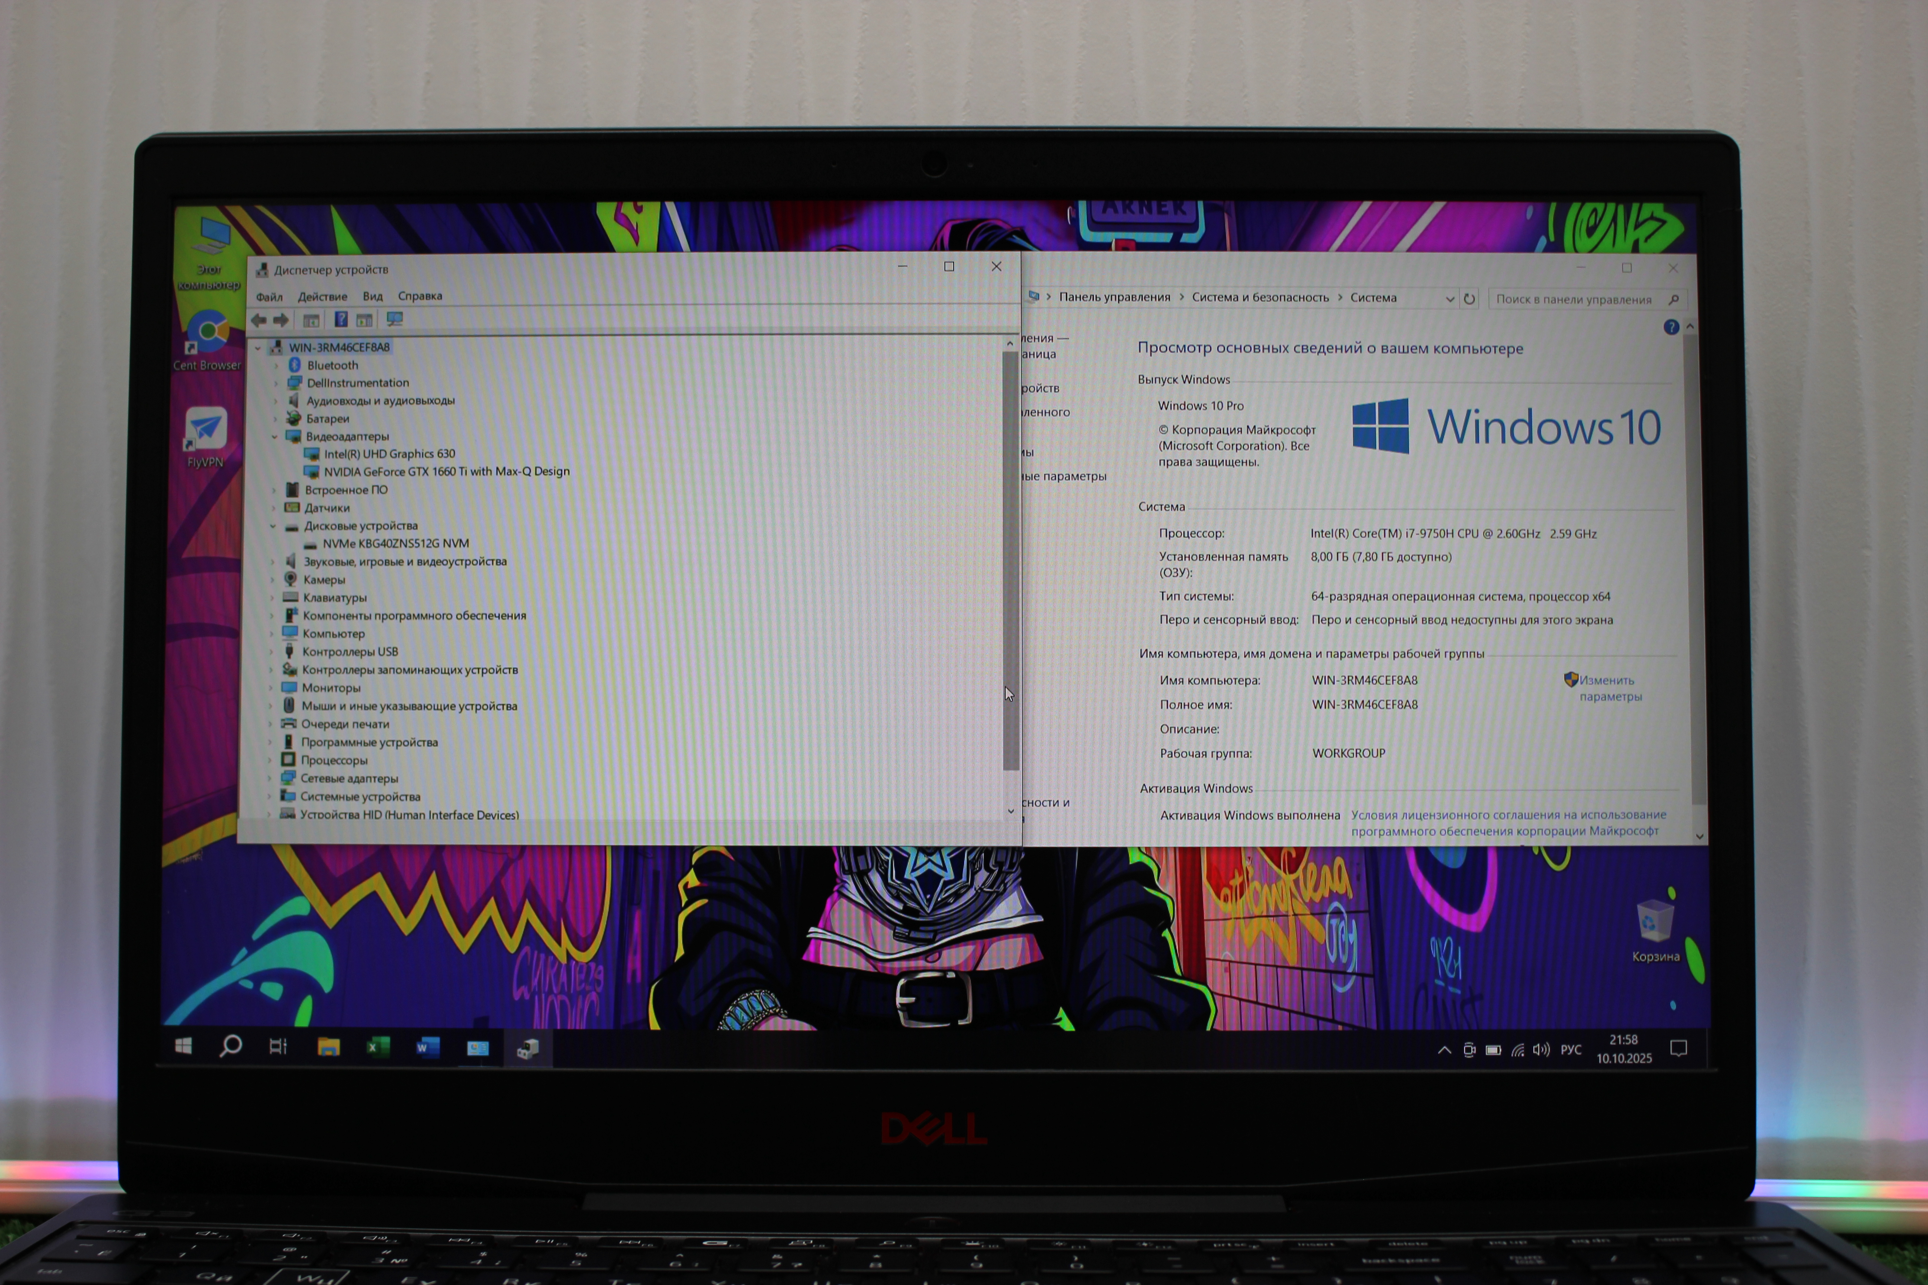Click the refresh button next to address bar

point(1470,299)
